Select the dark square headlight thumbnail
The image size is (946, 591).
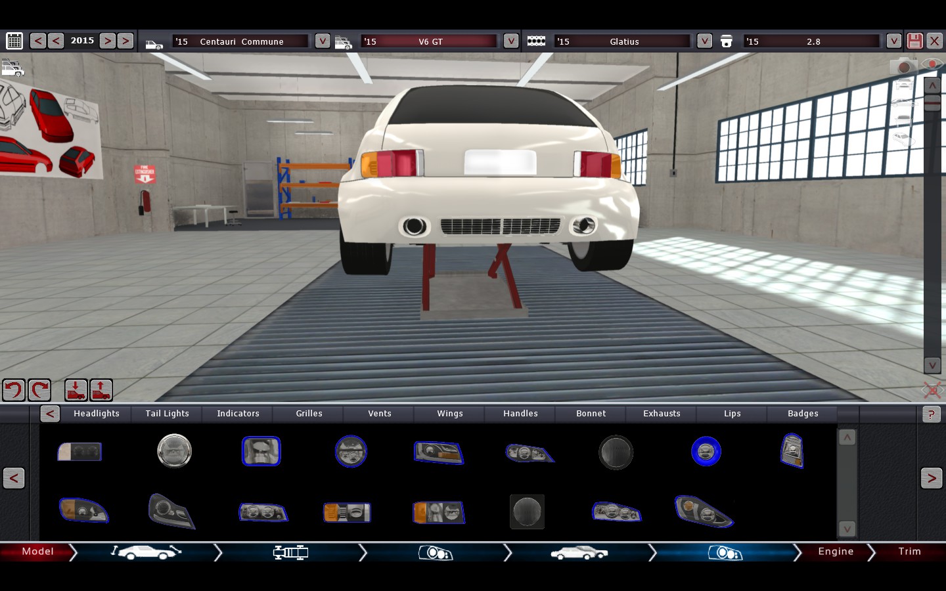coord(527,512)
